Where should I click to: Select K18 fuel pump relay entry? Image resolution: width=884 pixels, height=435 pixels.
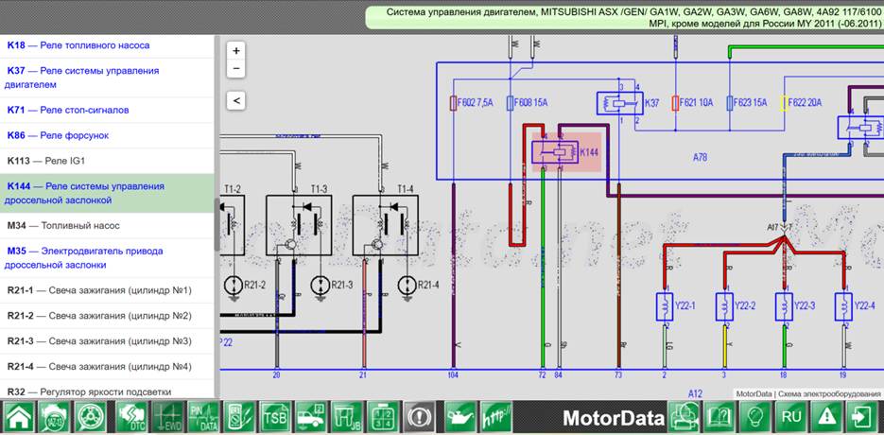107,45
